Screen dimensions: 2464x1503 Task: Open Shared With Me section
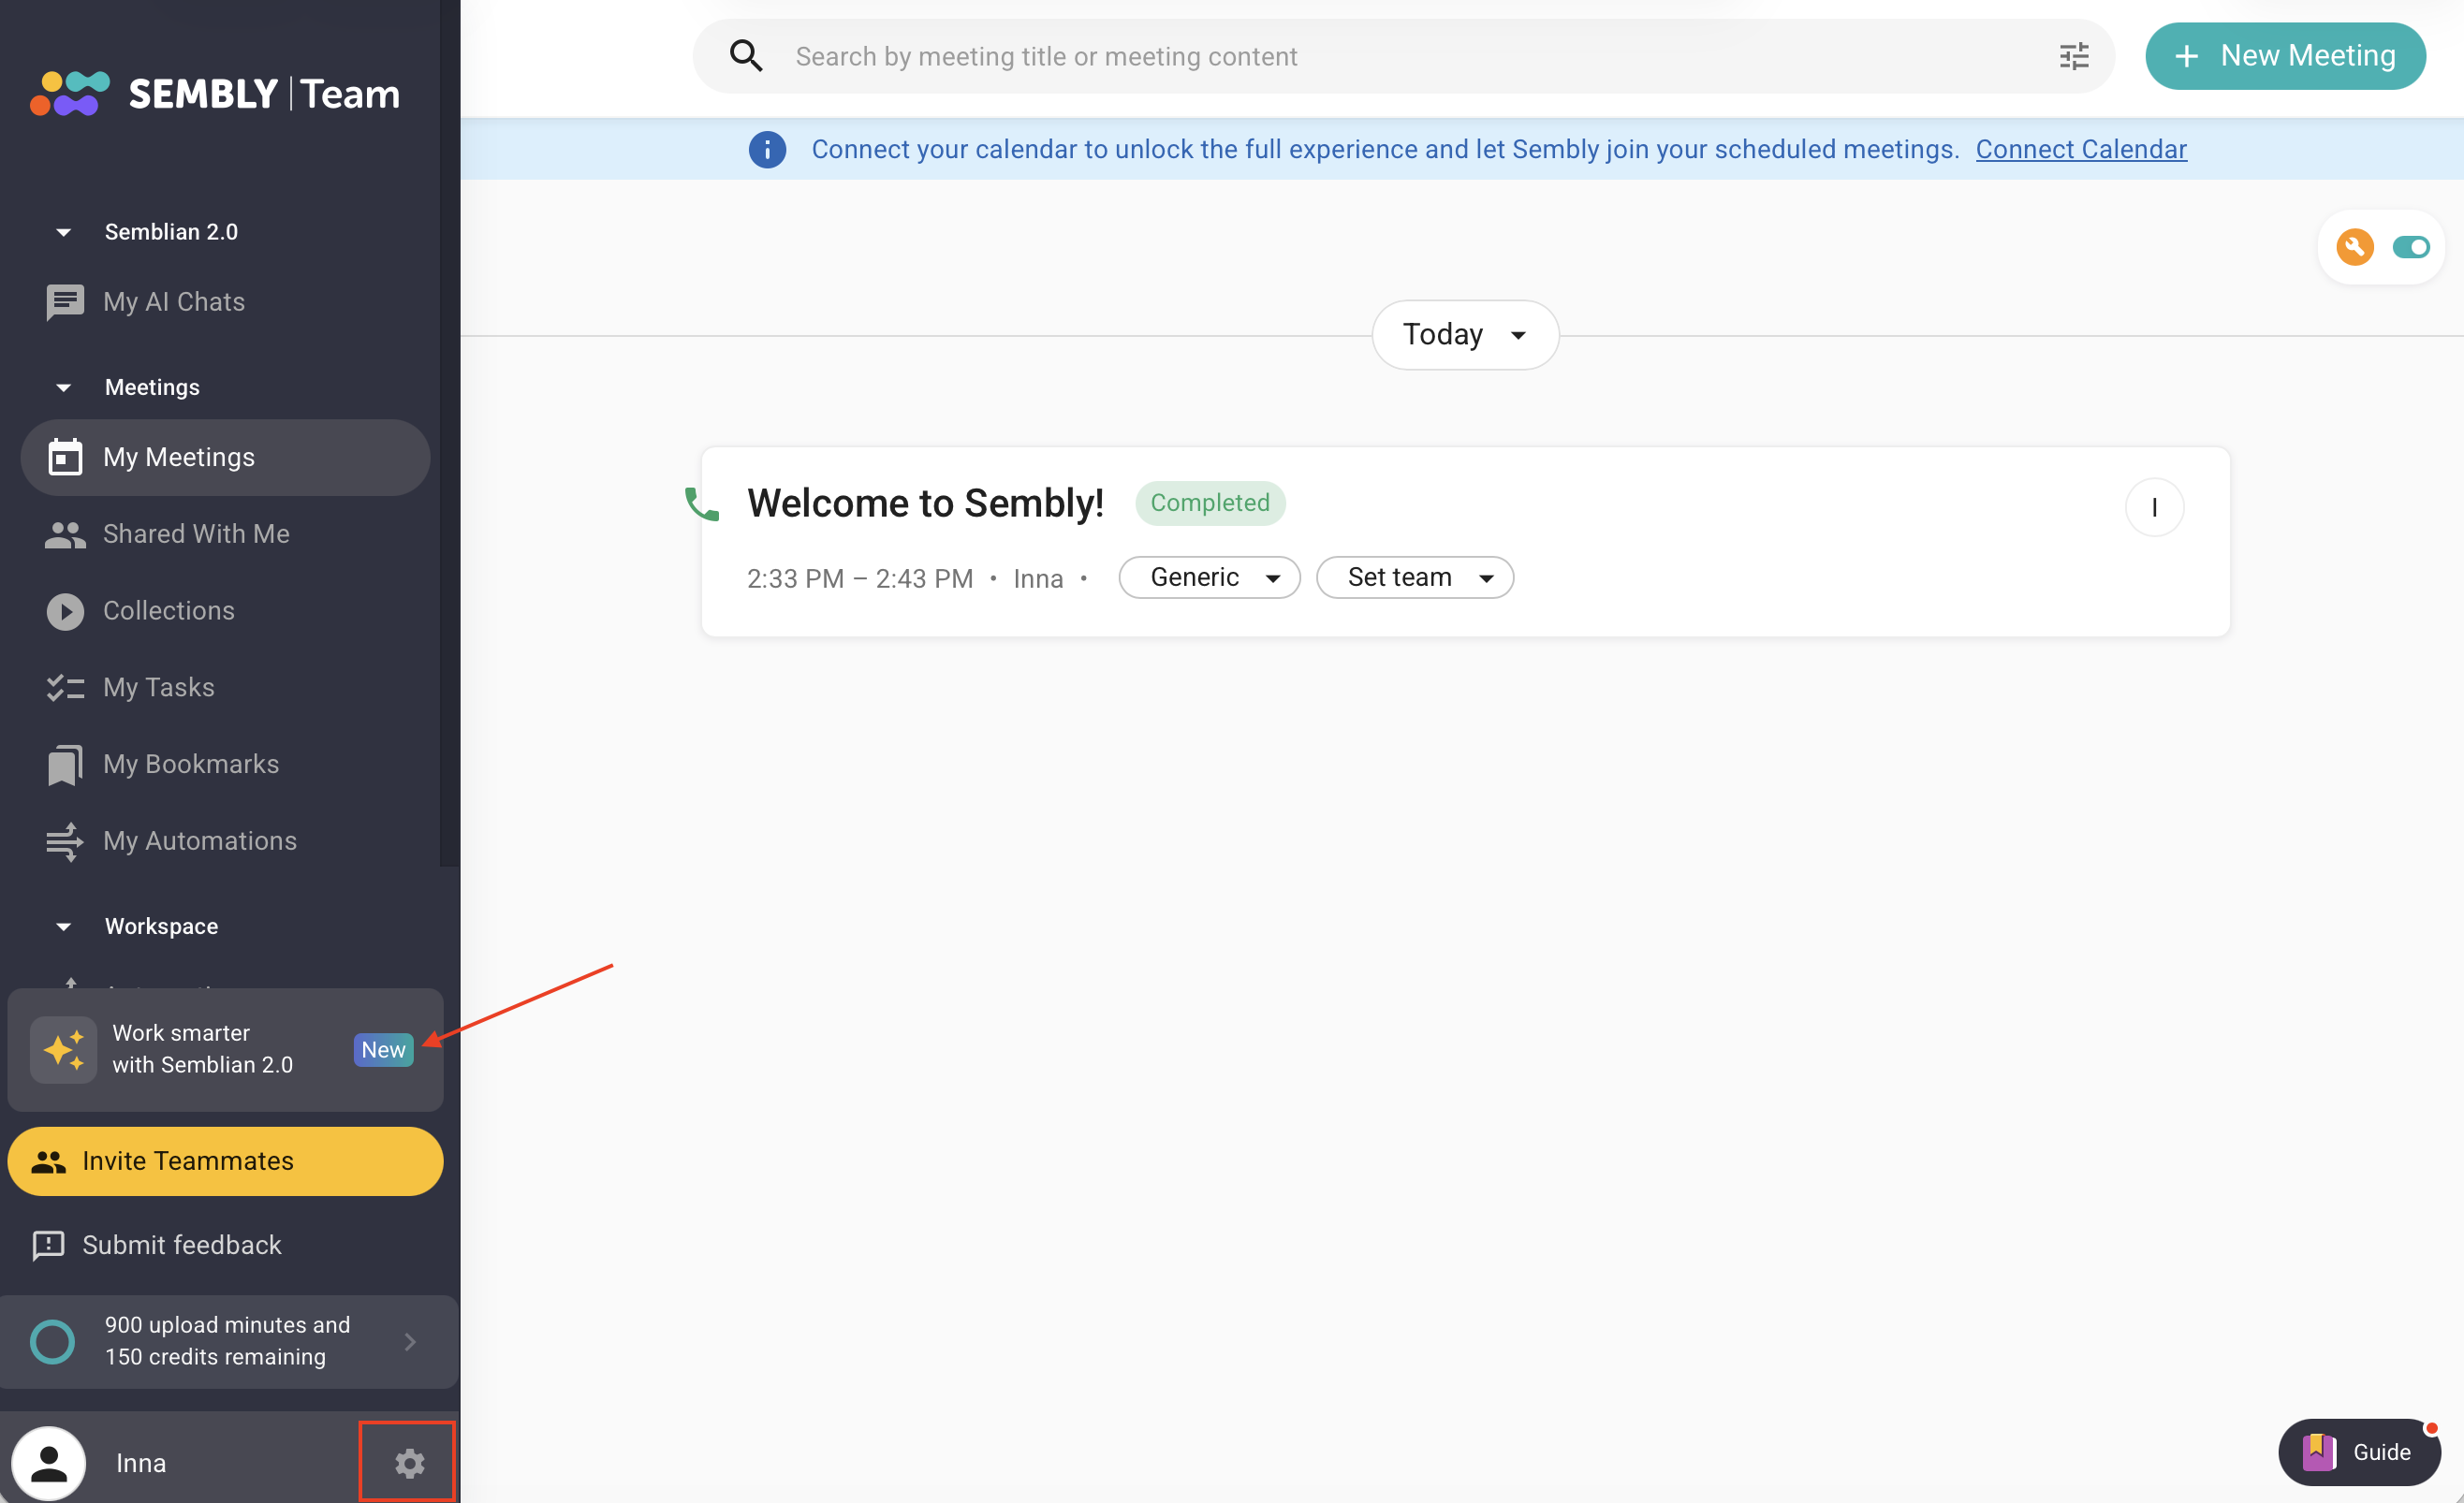[x=194, y=534]
